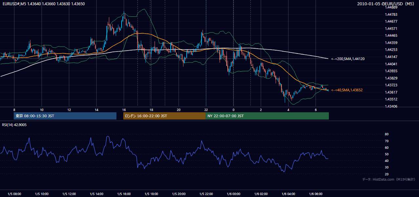Click the 1/6 06:00 time axis label

point(315,194)
